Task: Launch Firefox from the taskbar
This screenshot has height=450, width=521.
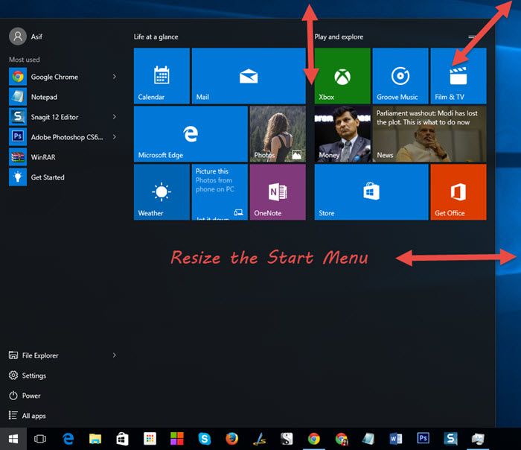Action: click(x=232, y=439)
